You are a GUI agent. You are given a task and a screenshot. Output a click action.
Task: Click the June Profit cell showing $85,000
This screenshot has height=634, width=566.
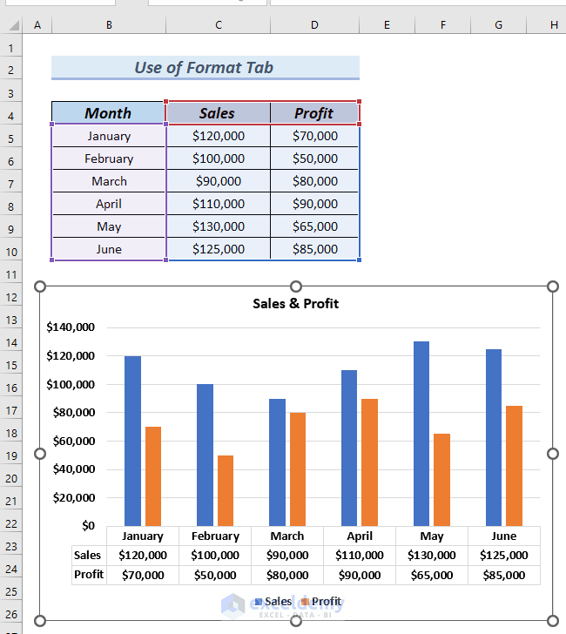click(x=314, y=249)
